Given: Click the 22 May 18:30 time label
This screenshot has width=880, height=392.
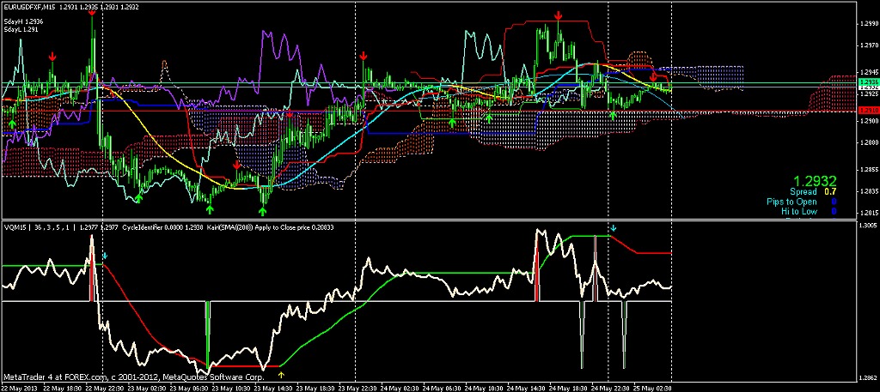Looking at the screenshot, I should point(61,388).
